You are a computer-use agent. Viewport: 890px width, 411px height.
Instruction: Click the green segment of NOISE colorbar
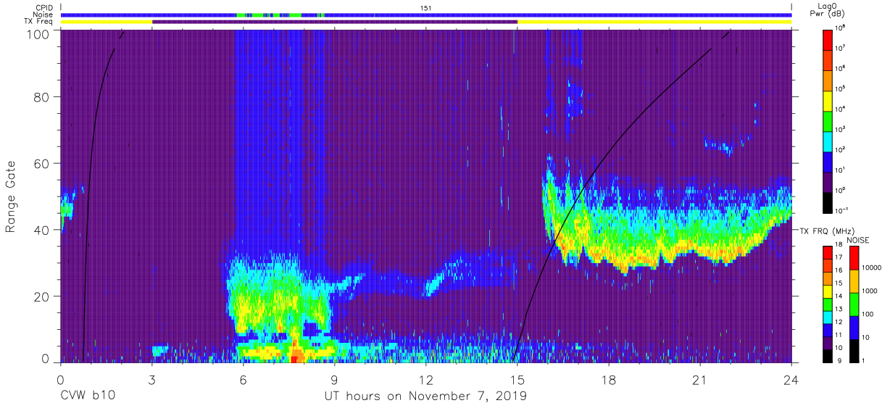pos(854,304)
